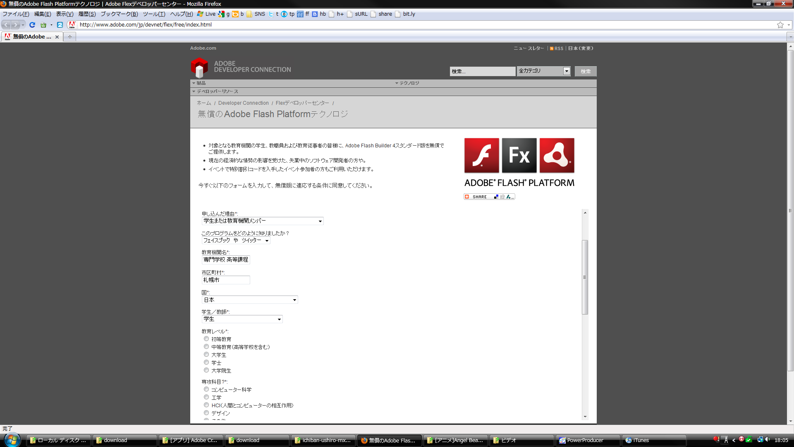Click the 検索 search button
The image size is (794, 447).
[x=586, y=72]
